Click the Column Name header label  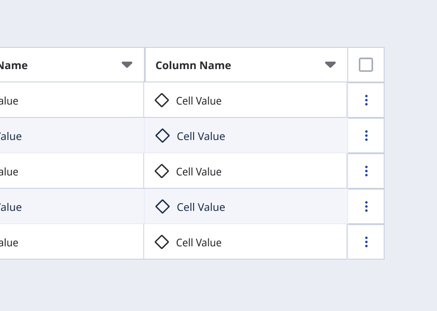point(193,66)
